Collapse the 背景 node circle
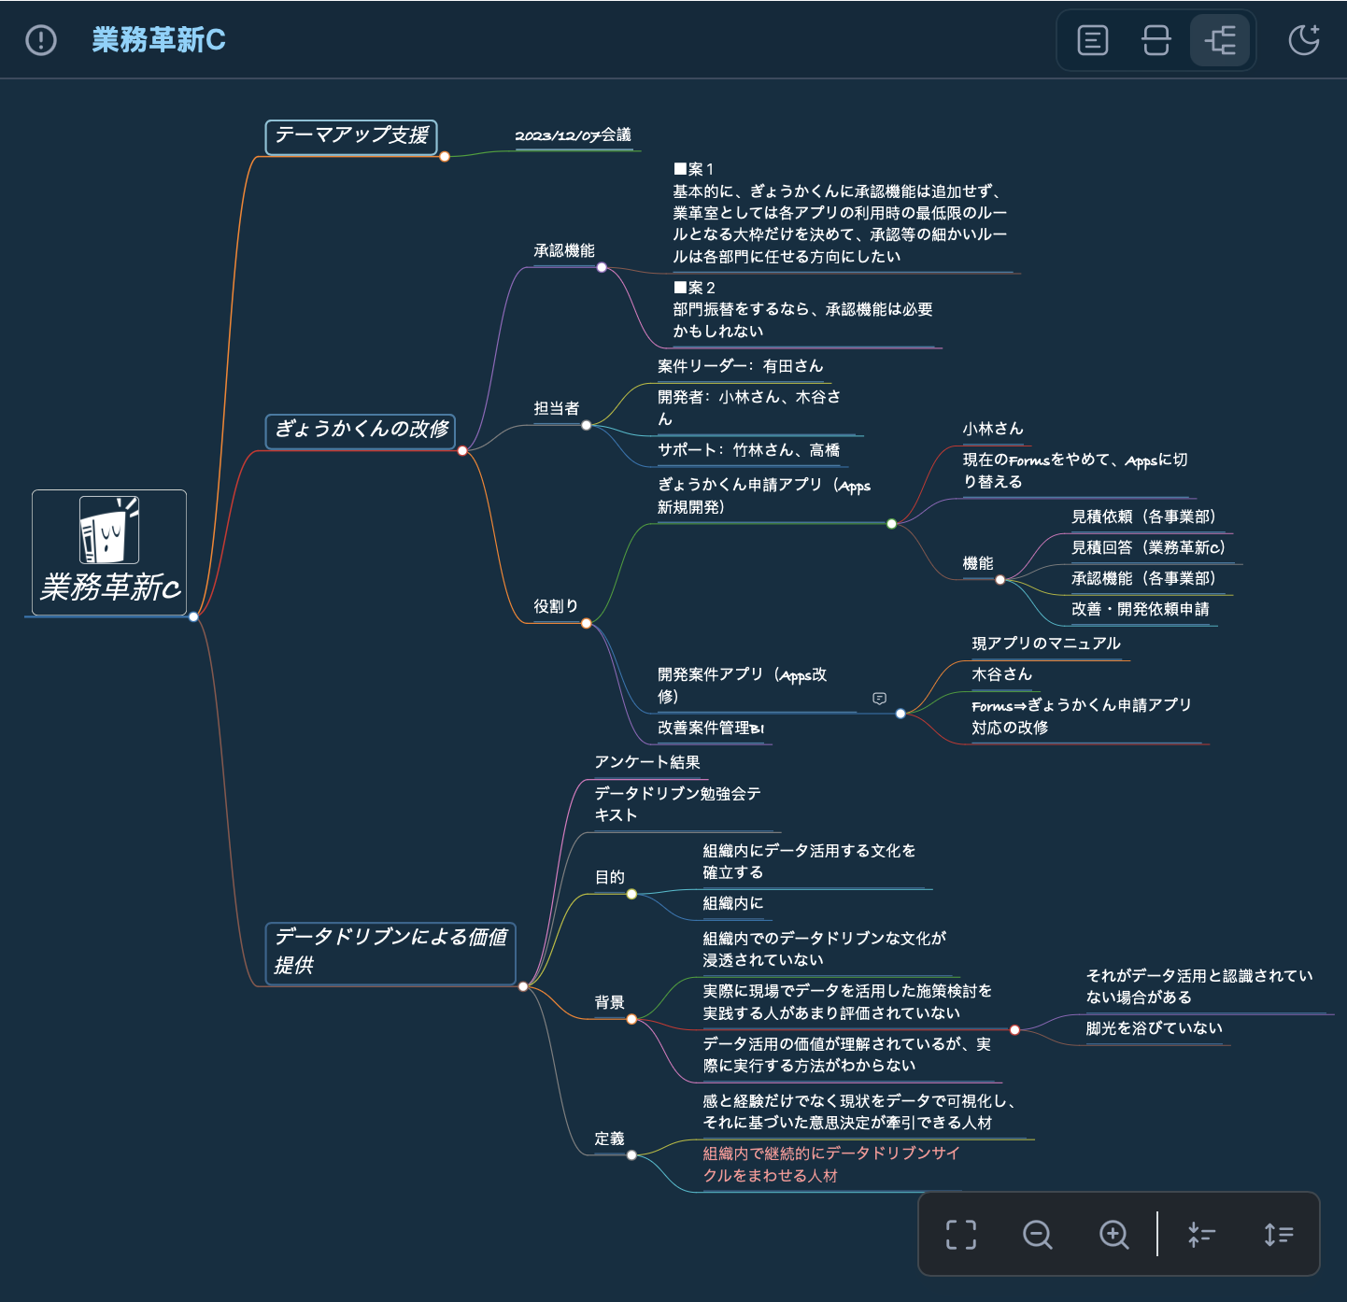This screenshot has width=1347, height=1302. 631,1019
